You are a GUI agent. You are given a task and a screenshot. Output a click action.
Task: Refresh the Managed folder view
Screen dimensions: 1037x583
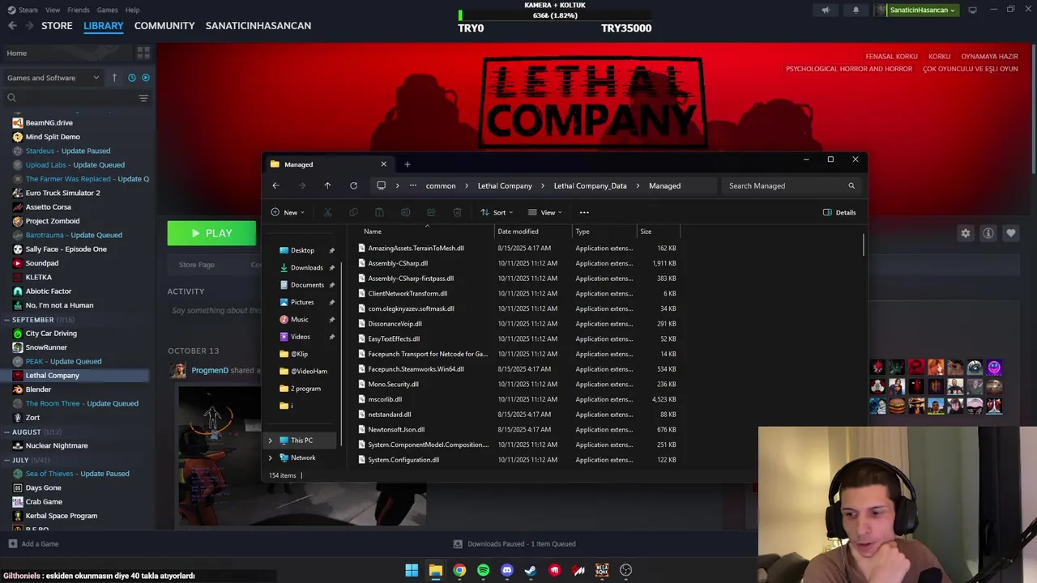pos(353,185)
